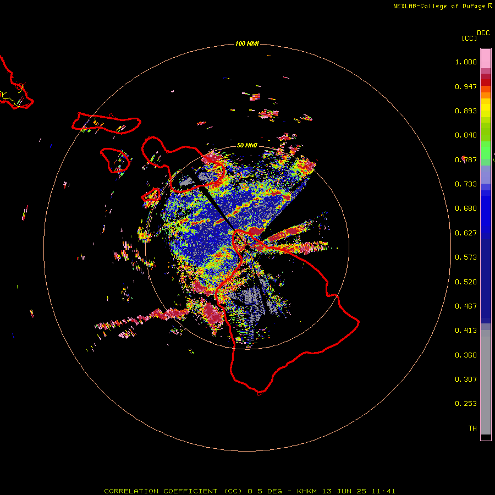Screen dimensions: 495x495
Task: Pick the large gray swatch on the color bar
Action: tap(486, 382)
